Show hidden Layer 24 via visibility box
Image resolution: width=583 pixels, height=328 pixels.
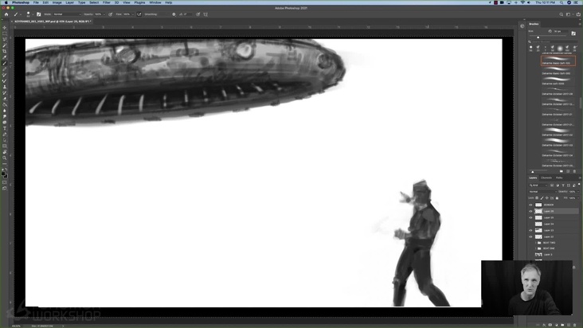pos(530,224)
